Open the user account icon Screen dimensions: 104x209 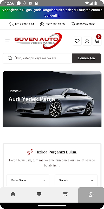[87, 41]
